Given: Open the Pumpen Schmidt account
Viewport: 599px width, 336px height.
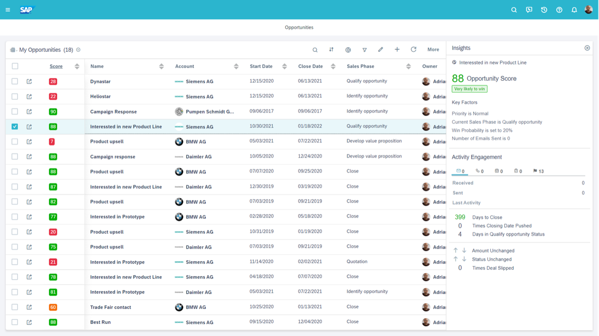Looking at the screenshot, I should 210,112.
